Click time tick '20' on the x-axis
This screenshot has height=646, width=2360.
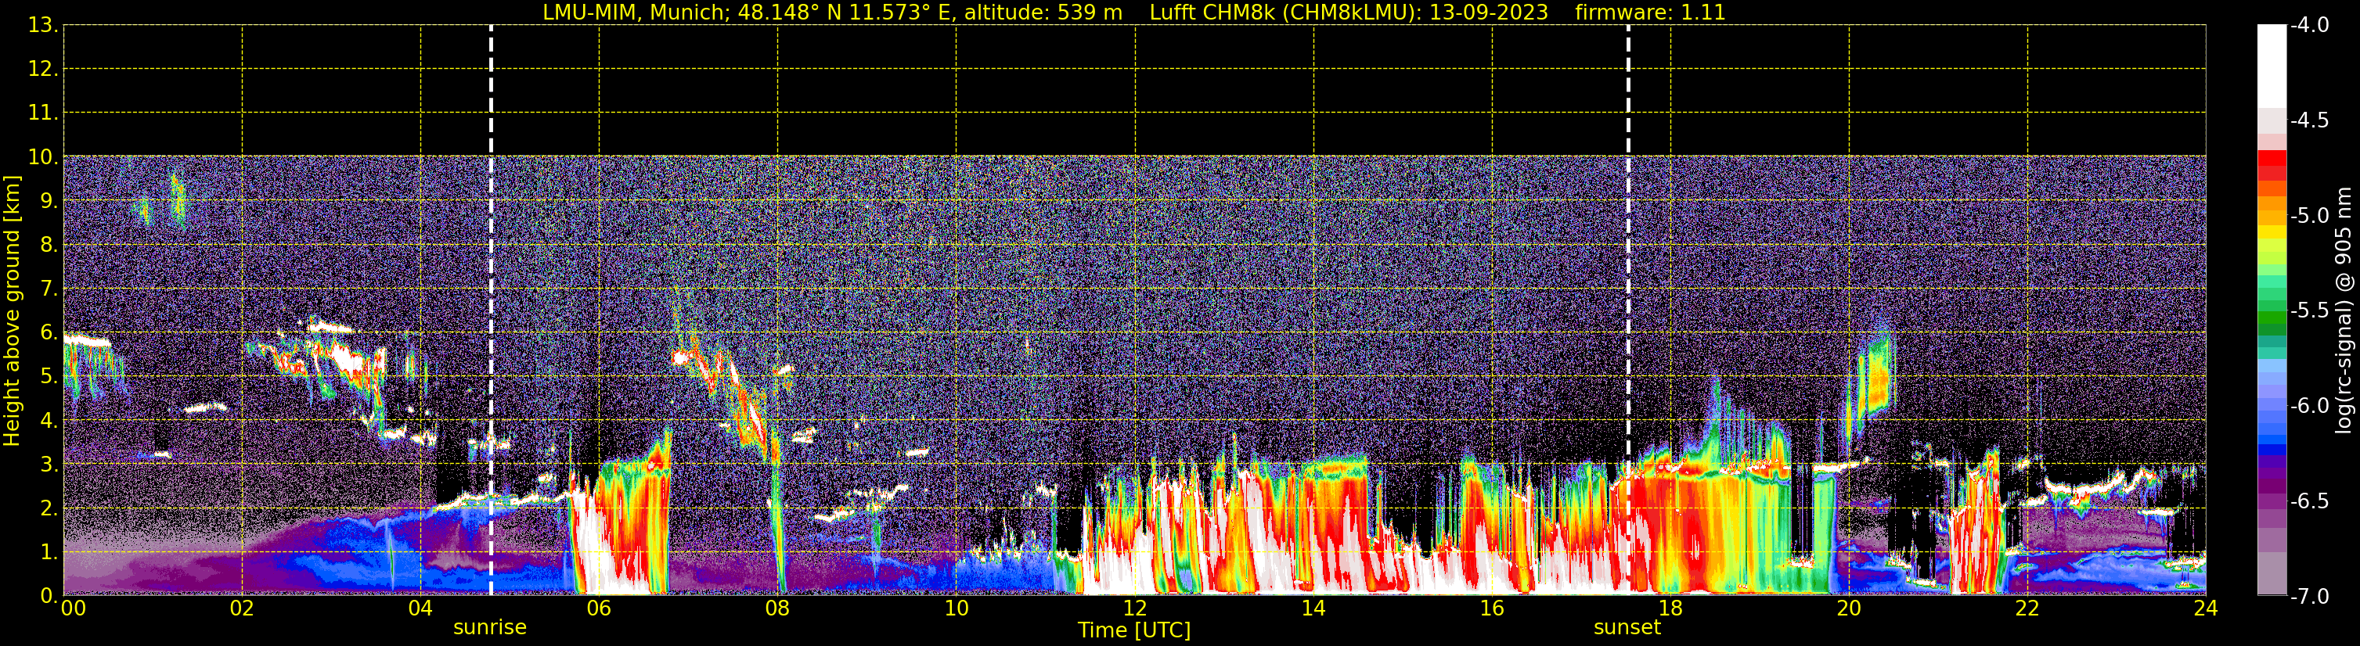tap(1849, 608)
